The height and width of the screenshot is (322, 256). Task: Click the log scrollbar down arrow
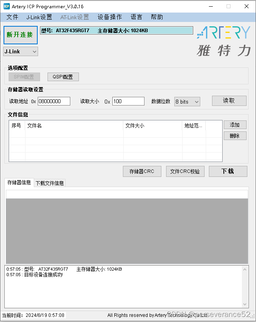pos(245,304)
